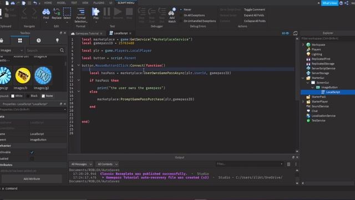Screen dimensions: 355x200
Task: Click Collapse All Folds action
Action: 255,21
